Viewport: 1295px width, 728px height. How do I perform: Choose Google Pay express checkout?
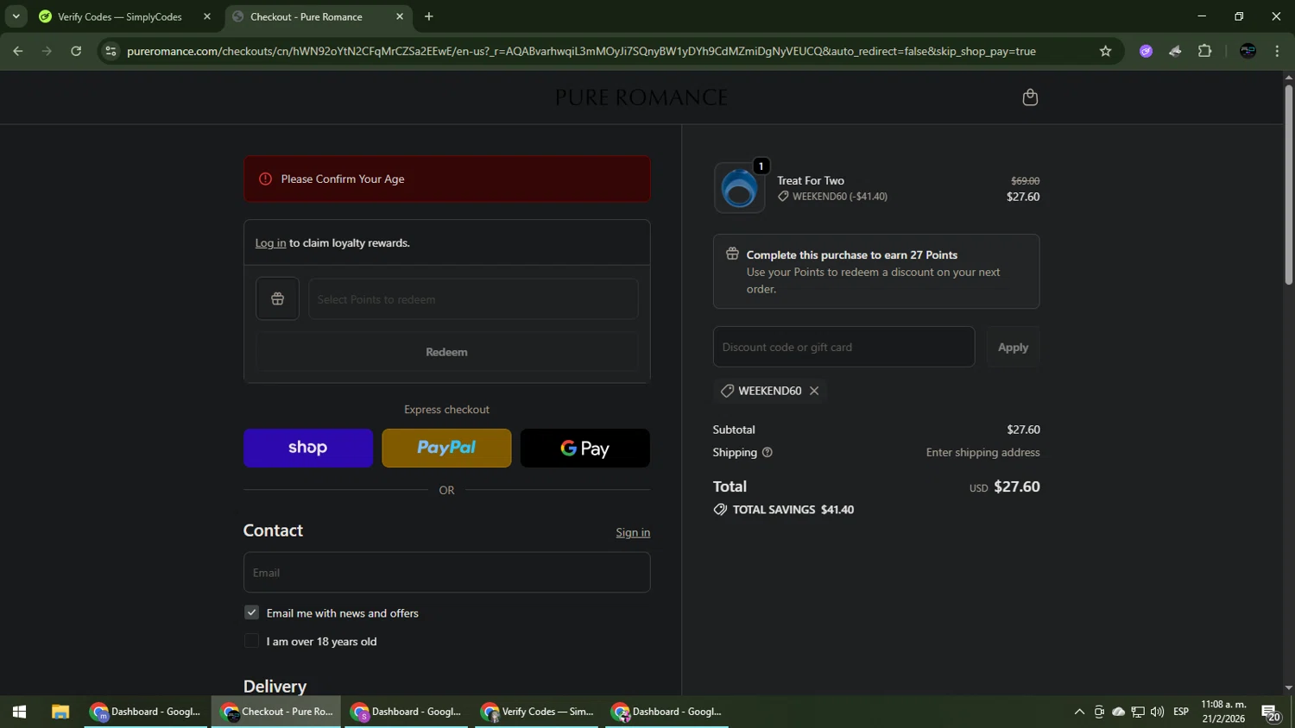pyautogui.click(x=584, y=448)
